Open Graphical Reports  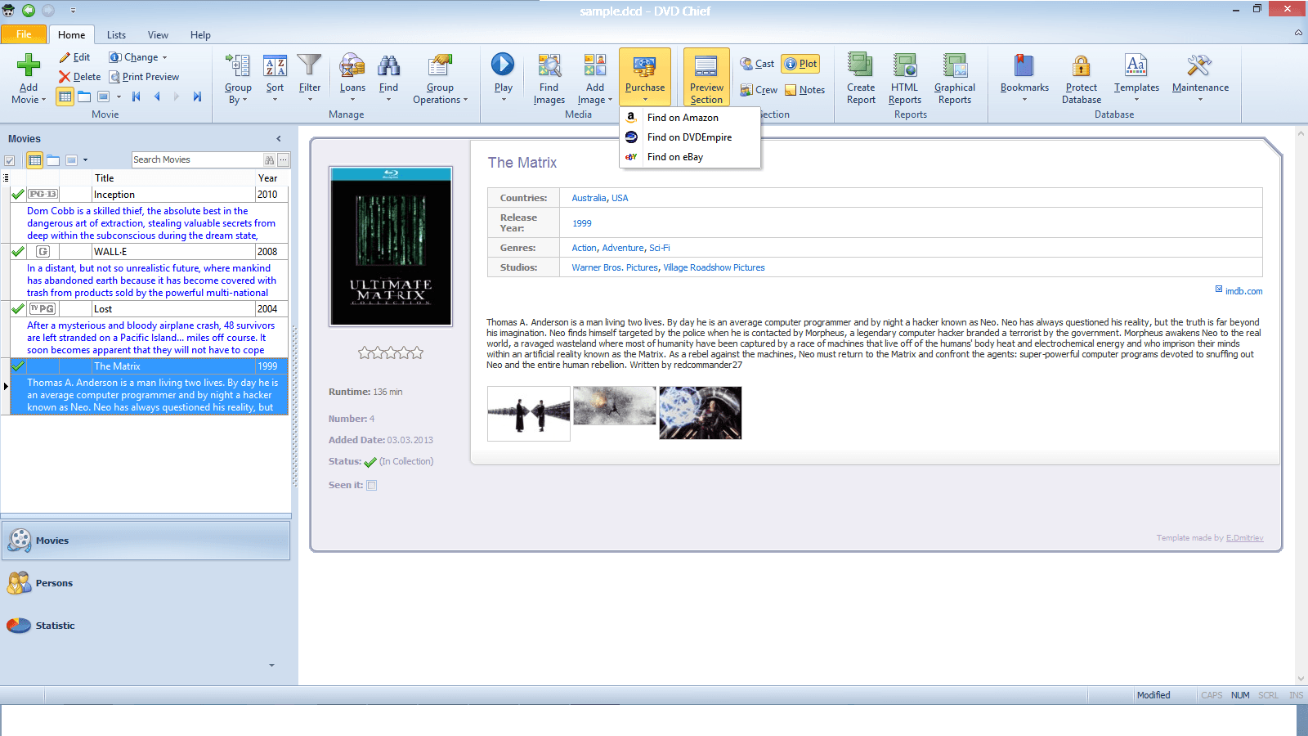click(955, 79)
